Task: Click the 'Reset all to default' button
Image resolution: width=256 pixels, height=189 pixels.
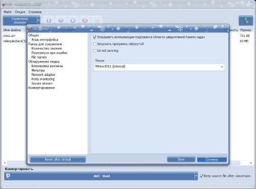Action: tap(58, 159)
